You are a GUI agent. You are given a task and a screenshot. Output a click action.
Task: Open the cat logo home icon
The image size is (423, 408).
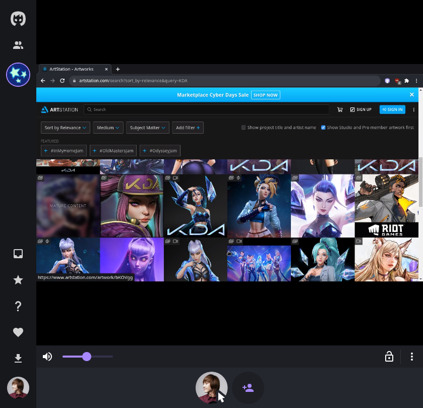click(18, 19)
